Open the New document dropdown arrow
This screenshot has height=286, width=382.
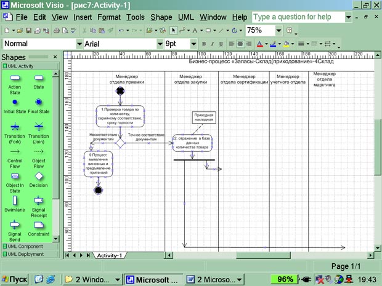point(14,31)
